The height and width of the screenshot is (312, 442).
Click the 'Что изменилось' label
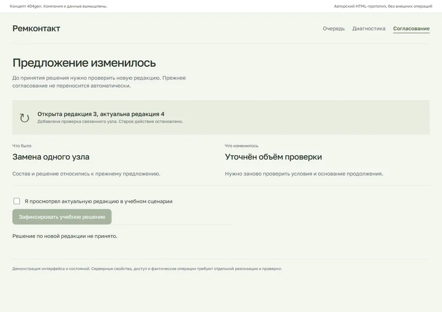point(241,146)
